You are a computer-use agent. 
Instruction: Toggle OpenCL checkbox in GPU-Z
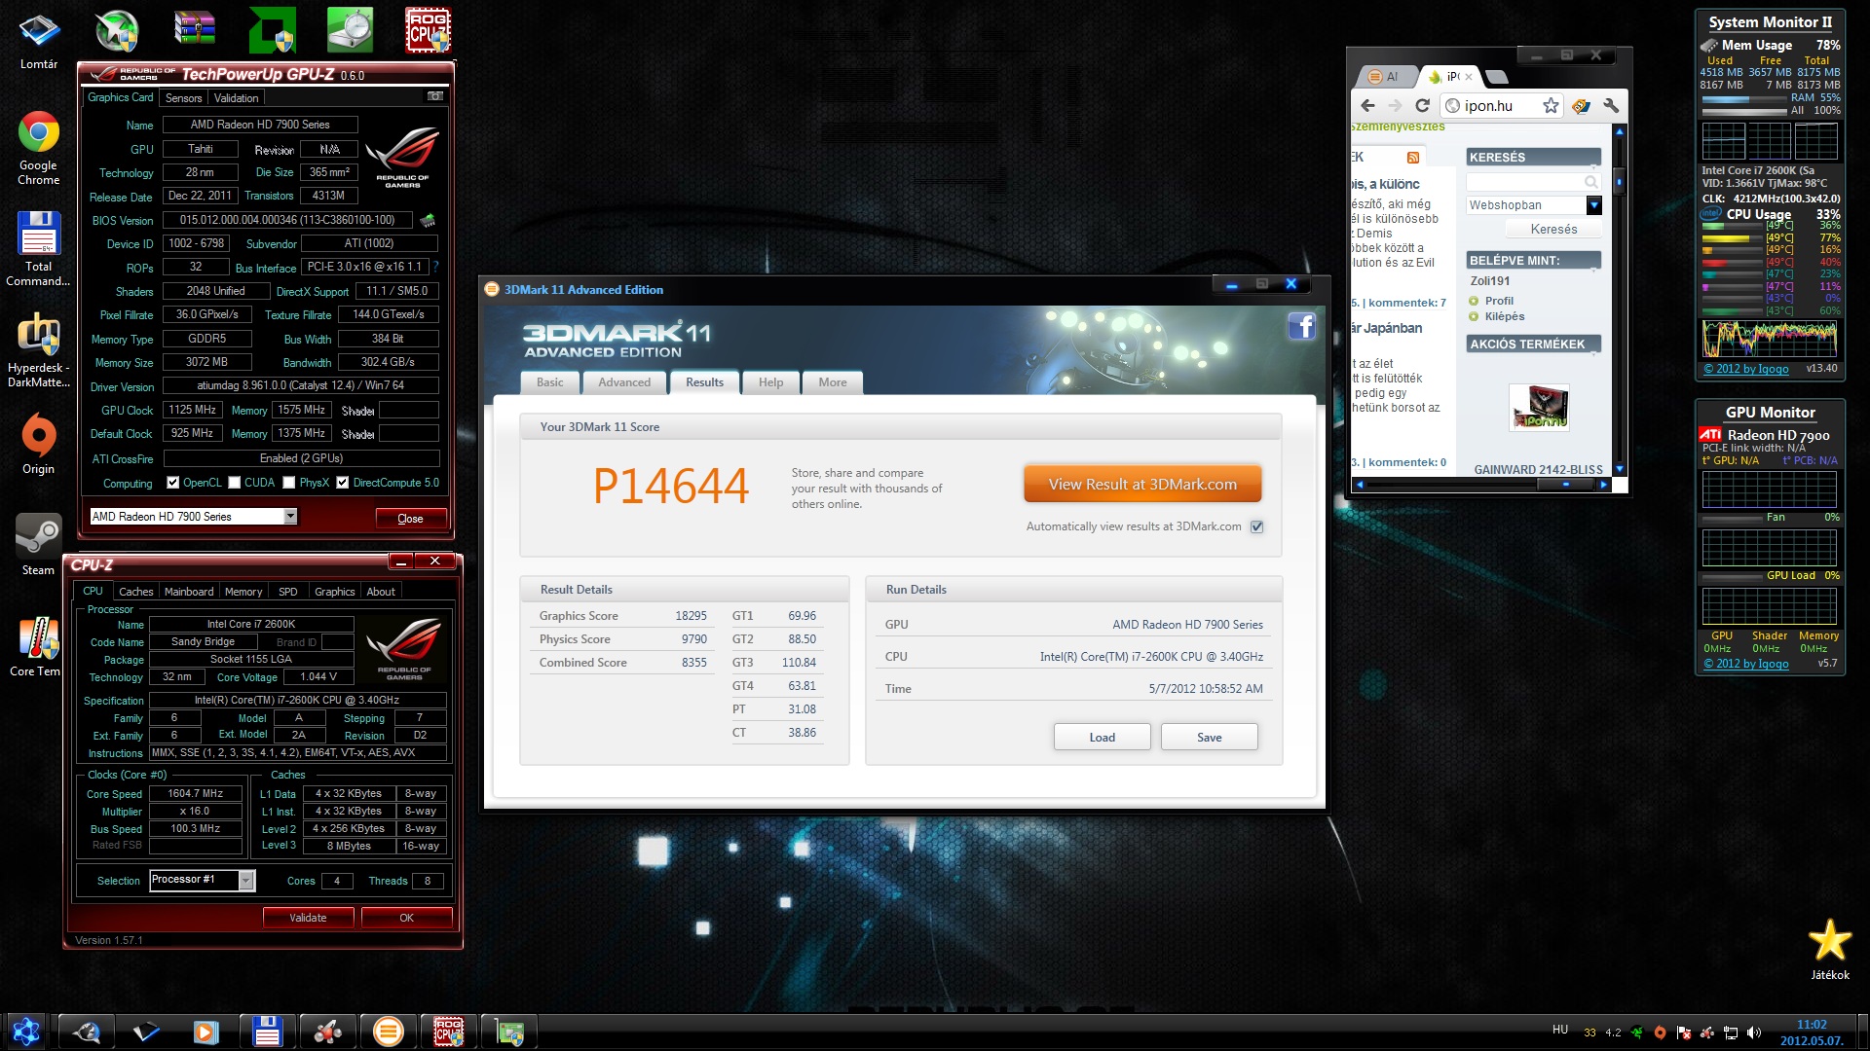coord(172,483)
